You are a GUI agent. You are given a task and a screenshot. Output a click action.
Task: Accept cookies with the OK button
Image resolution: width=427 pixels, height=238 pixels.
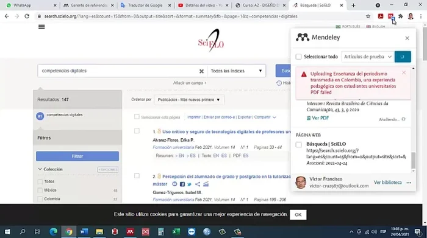click(298, 215)
